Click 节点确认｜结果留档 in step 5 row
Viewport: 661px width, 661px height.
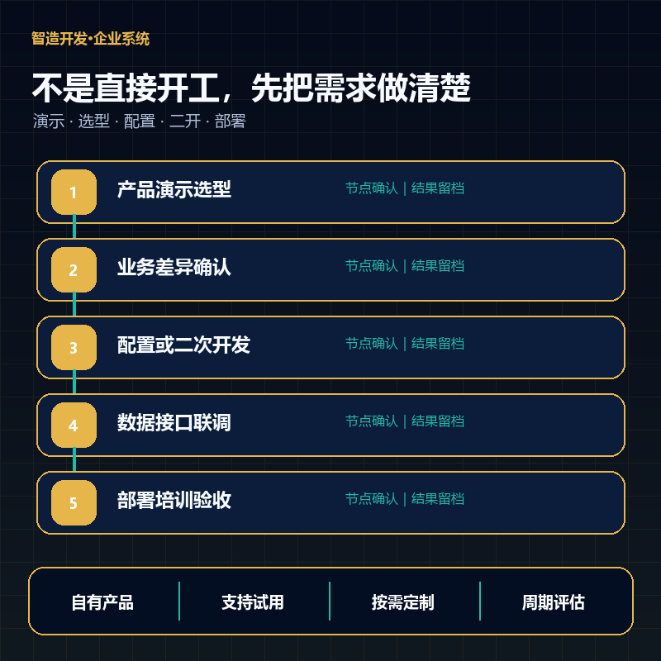click(x=405, y=499)
